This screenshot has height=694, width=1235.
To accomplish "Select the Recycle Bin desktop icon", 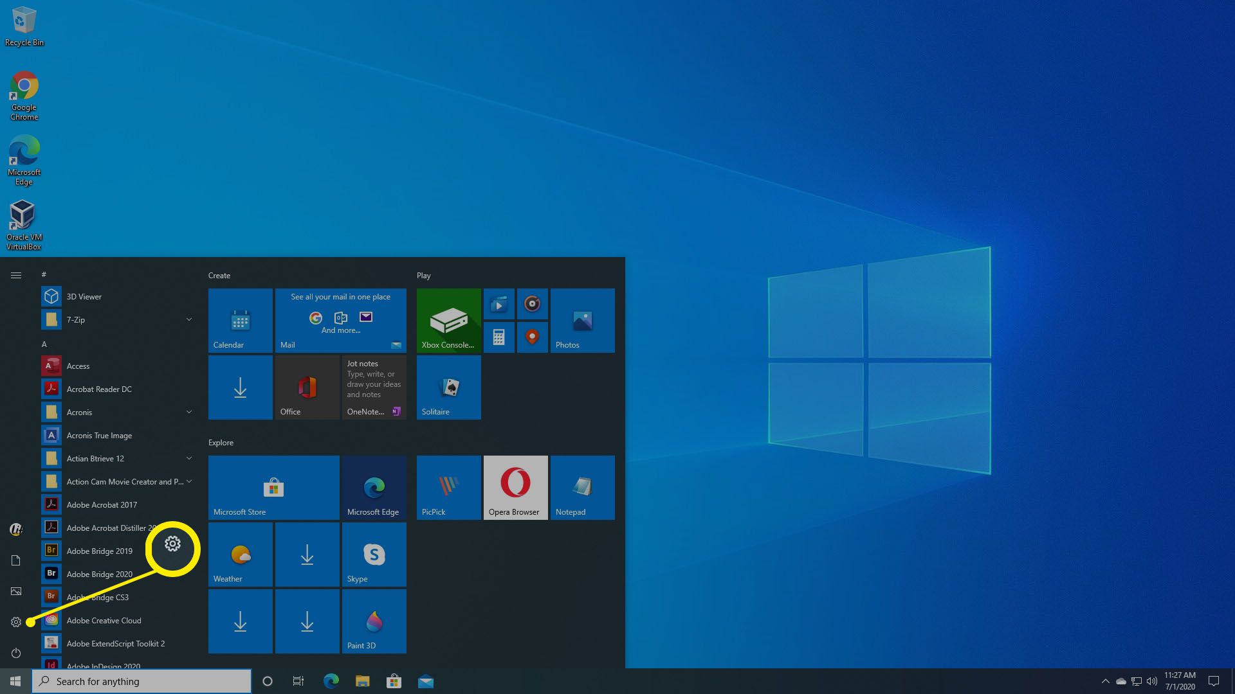I will 24,26.
